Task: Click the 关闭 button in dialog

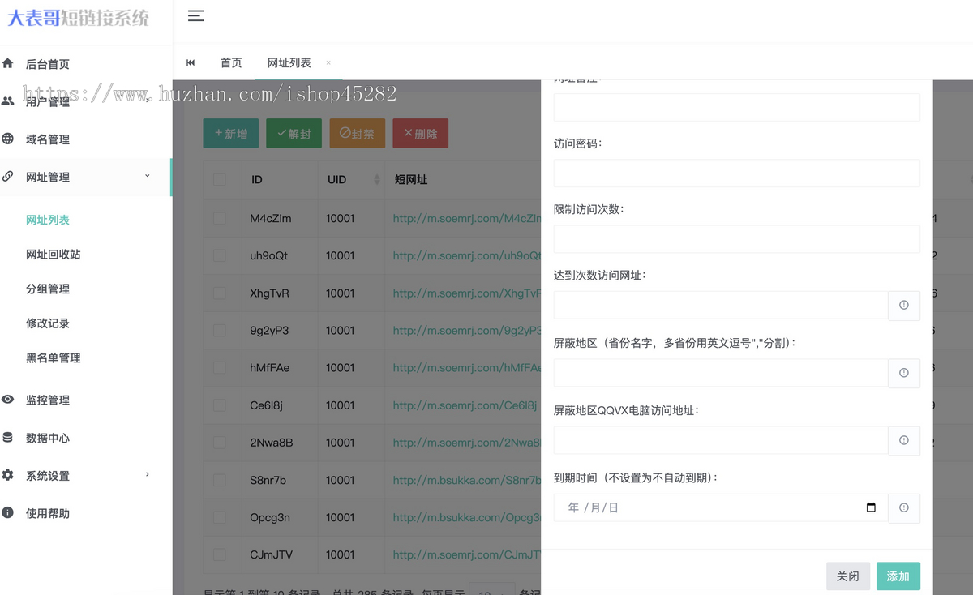Action: (847, 576)
